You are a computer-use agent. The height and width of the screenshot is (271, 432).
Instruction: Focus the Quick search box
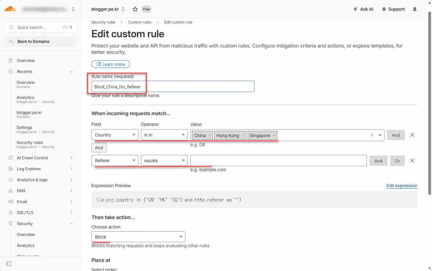click(x=41, y=27)
